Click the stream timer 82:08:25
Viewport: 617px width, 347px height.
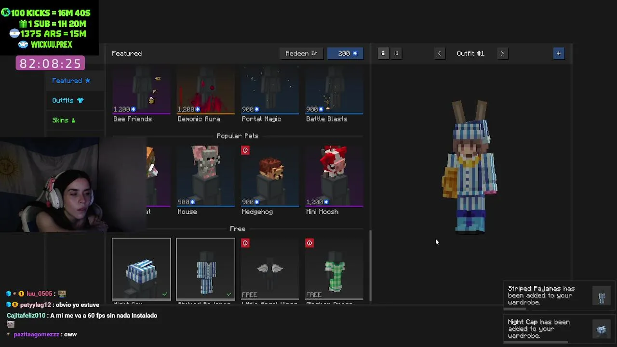50,63
